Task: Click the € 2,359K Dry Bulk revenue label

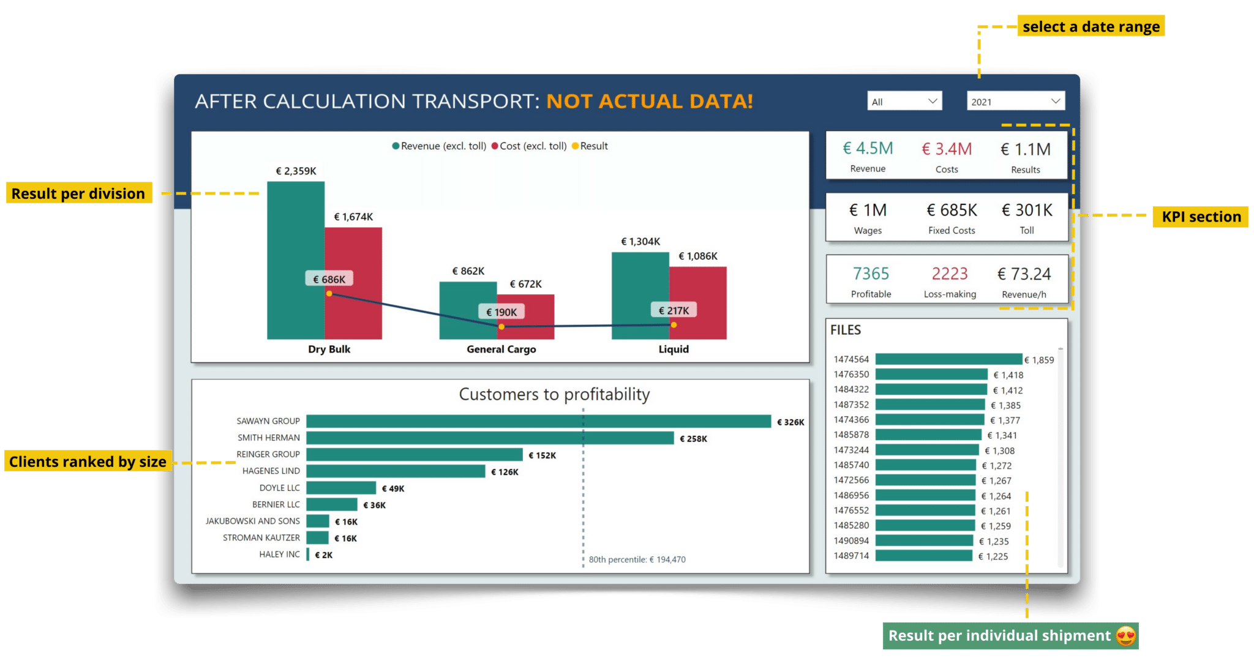Action: (x=296, y=171)
